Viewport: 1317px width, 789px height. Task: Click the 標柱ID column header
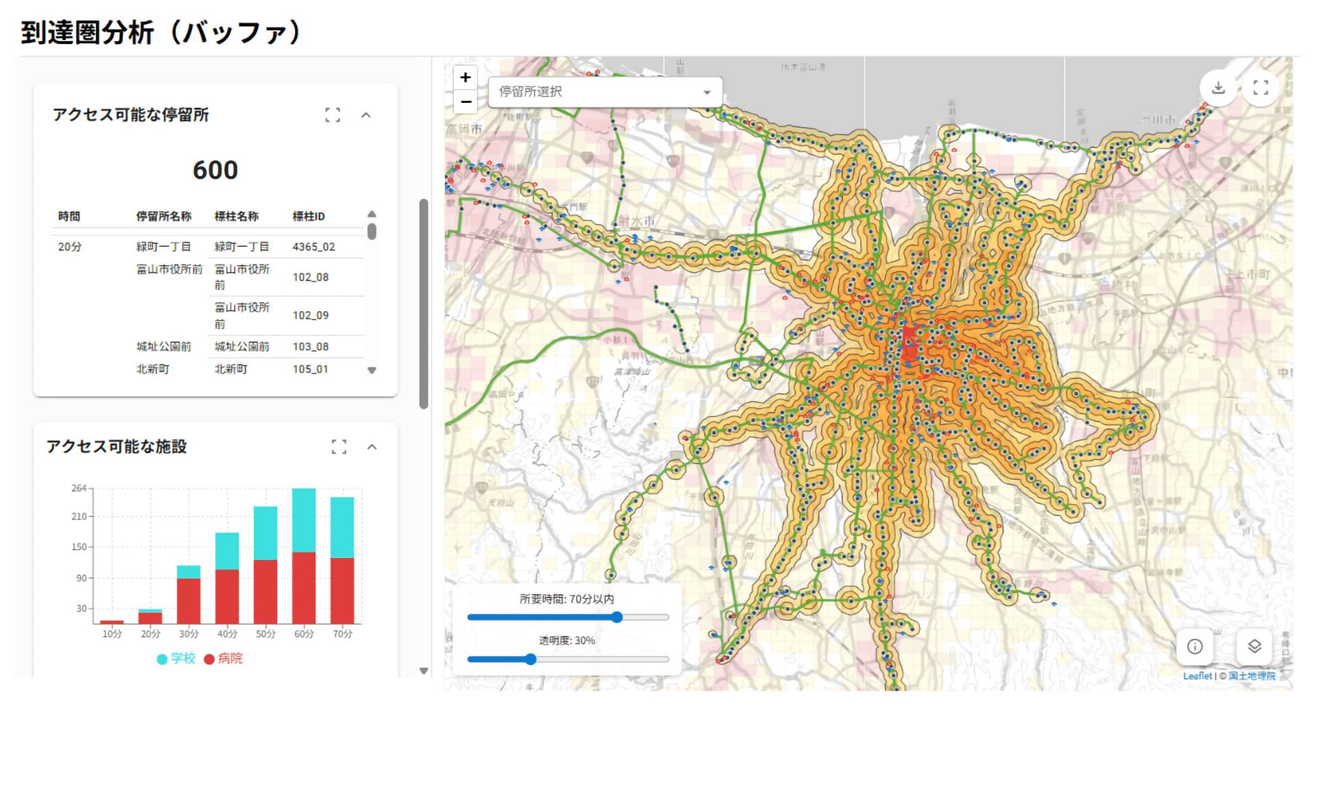tap(309, 217)
